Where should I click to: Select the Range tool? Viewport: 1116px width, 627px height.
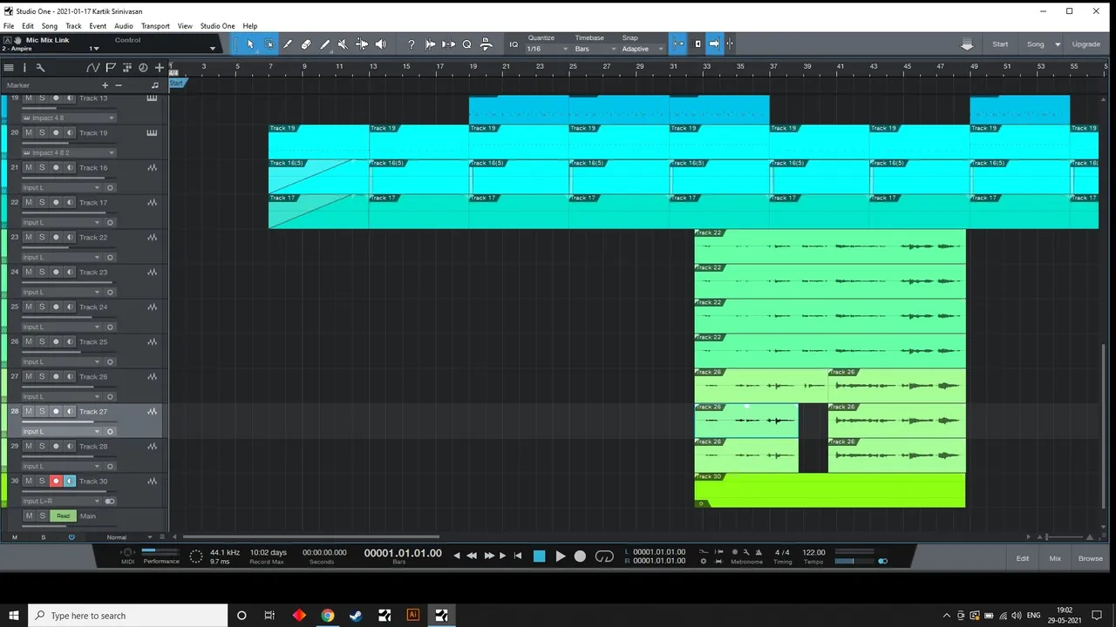(269, 44)
